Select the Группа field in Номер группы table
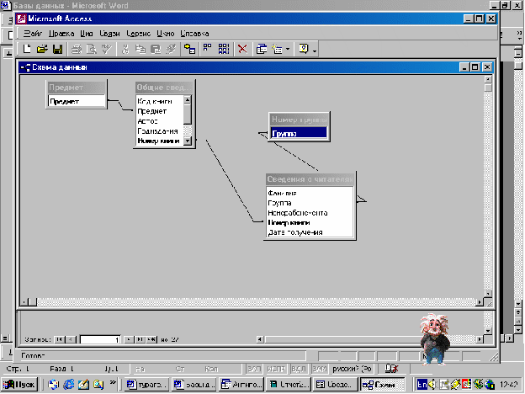 tap(299, 133)
